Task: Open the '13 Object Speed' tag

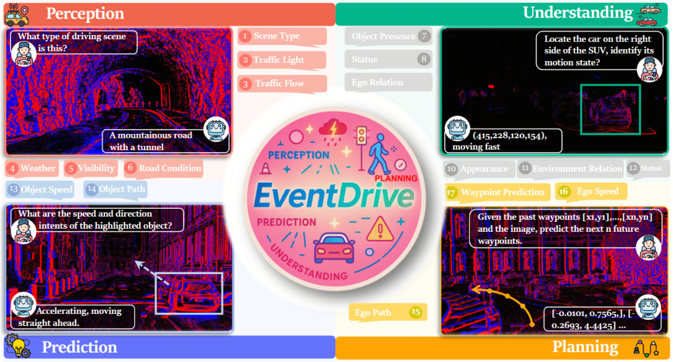Action: pyautogui.click(x=41, y=189)
